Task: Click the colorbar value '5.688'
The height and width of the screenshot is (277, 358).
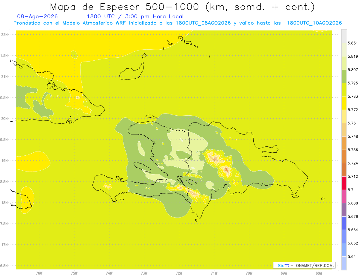Action: pyautogui.click(x=353, y=203)
